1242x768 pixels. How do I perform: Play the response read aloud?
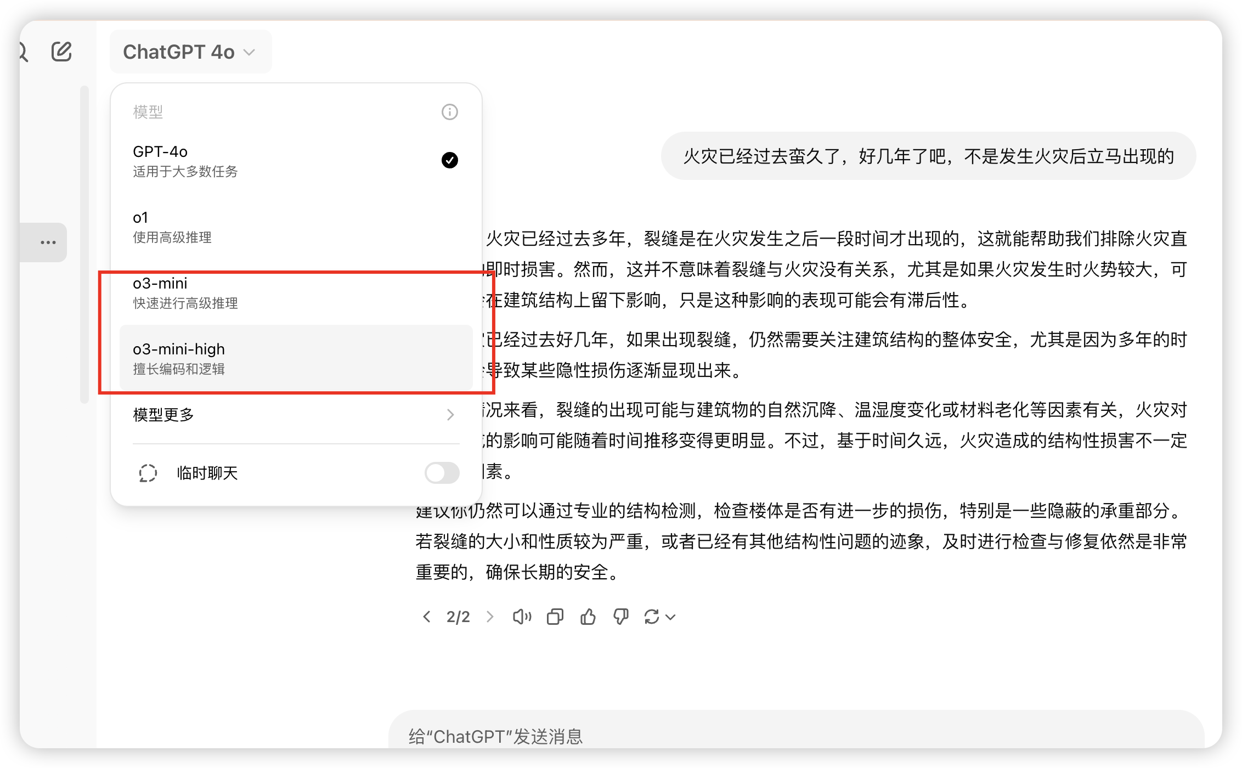pyautogui.click(x=522, y=617)
